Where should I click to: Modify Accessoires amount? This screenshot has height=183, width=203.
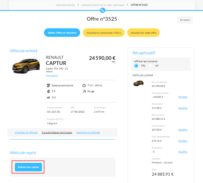click(x=183, y=108)
